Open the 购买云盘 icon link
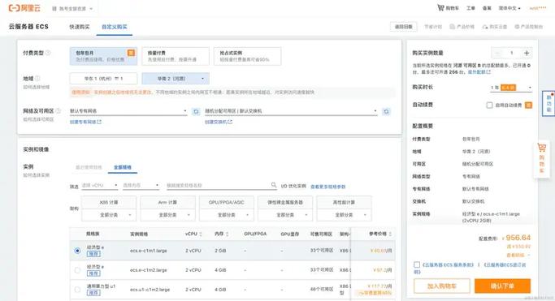Image resolution: width=555 pixels, height=301 pixels. point(495,27)
